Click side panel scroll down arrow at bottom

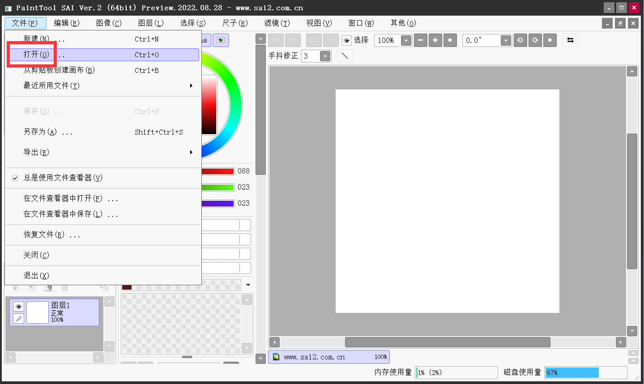click(260, 358)
